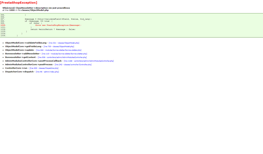Open the line 730 classes/ObjectModel.php link
Viewport: 263px width, 154px height.
59,47
